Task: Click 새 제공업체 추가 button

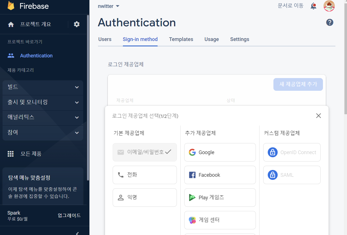Action: 298,84
